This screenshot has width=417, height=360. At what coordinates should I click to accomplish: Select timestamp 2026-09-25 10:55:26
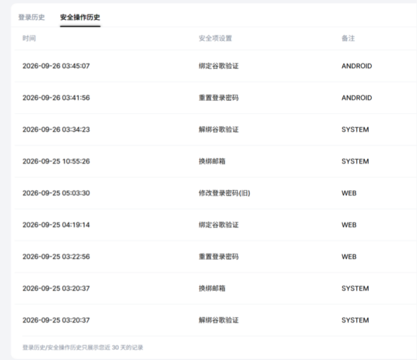click(56, 161)
